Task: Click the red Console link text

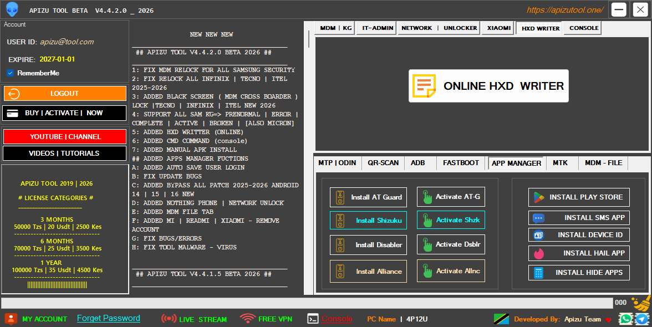Action: pyautogui.click(x=337, y=319)
